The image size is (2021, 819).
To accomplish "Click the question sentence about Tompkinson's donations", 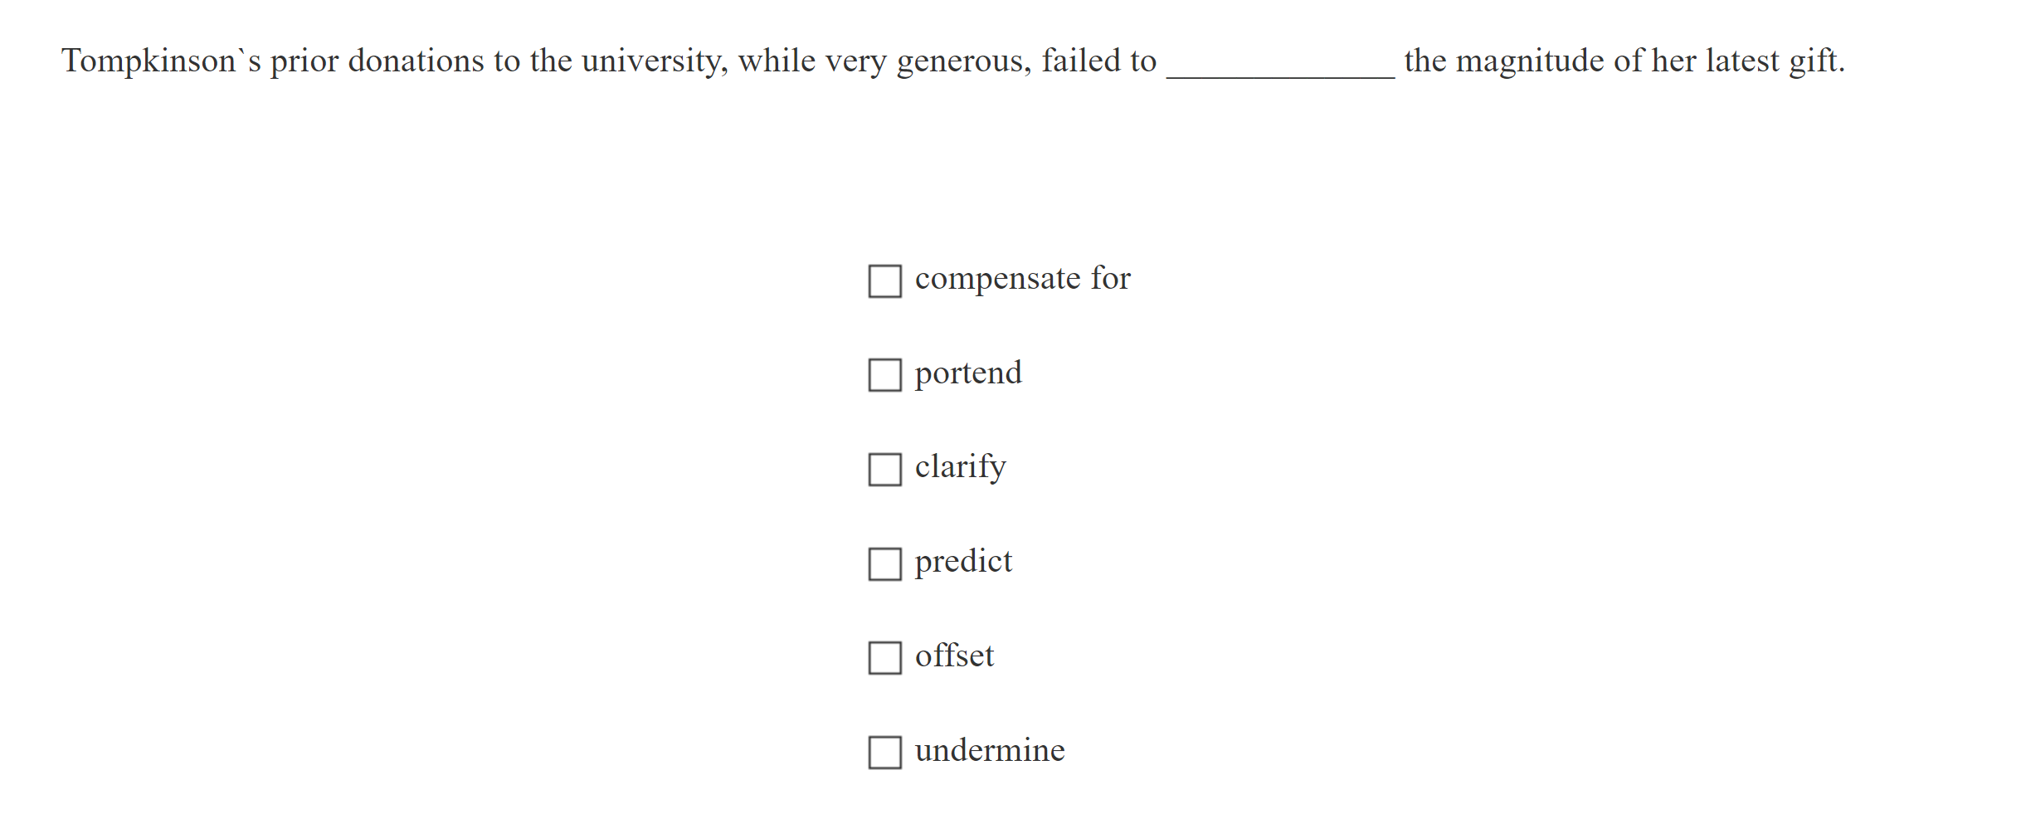I will click(x=581, y=60).
